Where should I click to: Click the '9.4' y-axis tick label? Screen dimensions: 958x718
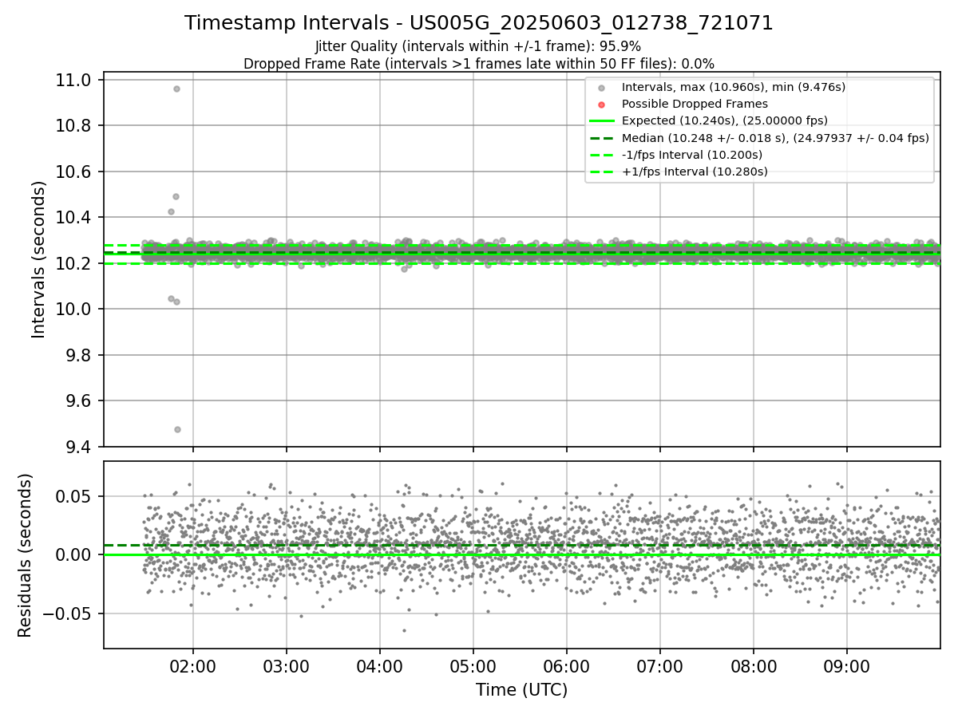click(x=78, y=447)
